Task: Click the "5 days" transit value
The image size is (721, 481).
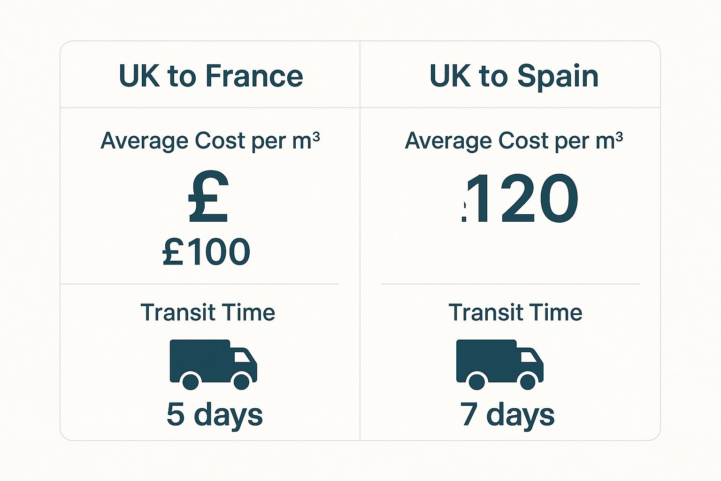Action: (x=215, y=415)
